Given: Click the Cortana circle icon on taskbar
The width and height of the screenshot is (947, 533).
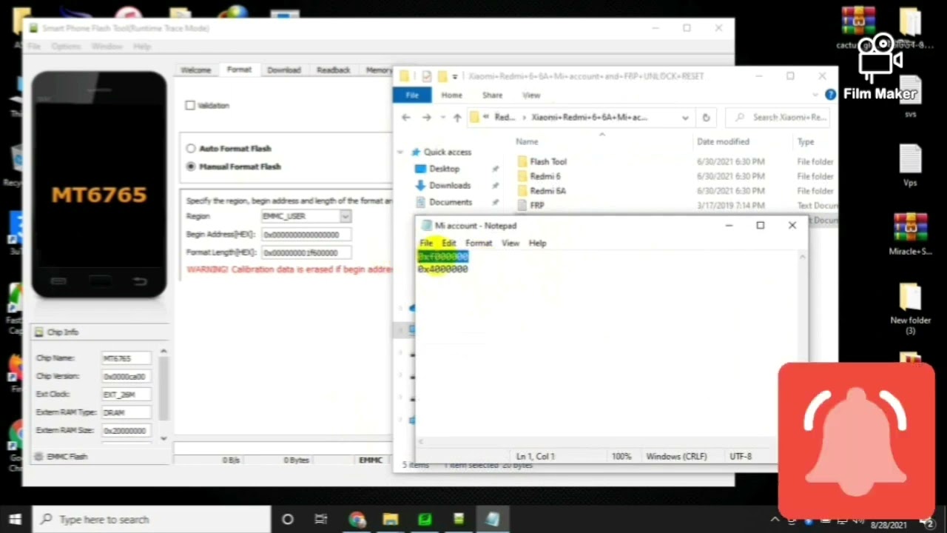Looking at the screenshot, I should click(288, 519).
